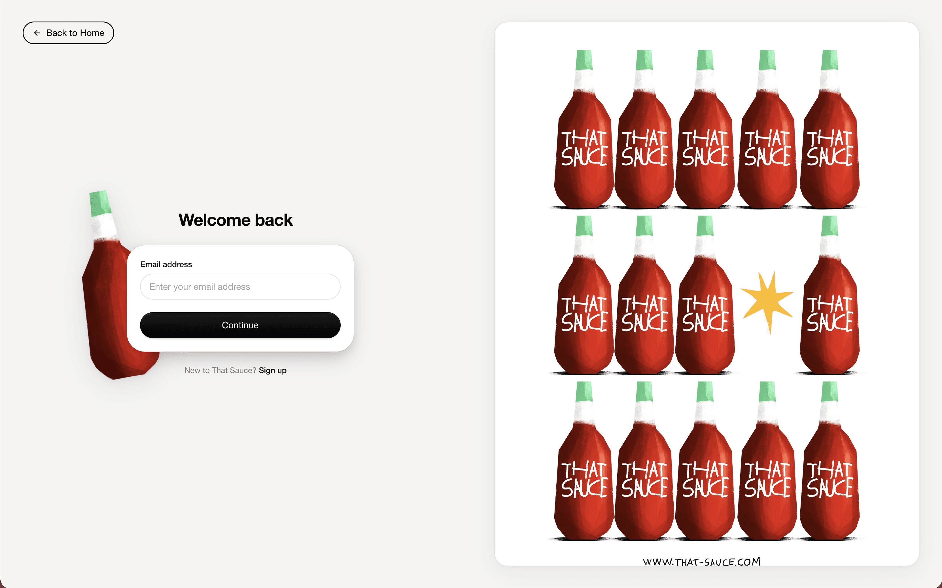The width and height of the screenshot is (942, 588).
Task: Click the New to That Sauce? text
Action: click(220, 370)
